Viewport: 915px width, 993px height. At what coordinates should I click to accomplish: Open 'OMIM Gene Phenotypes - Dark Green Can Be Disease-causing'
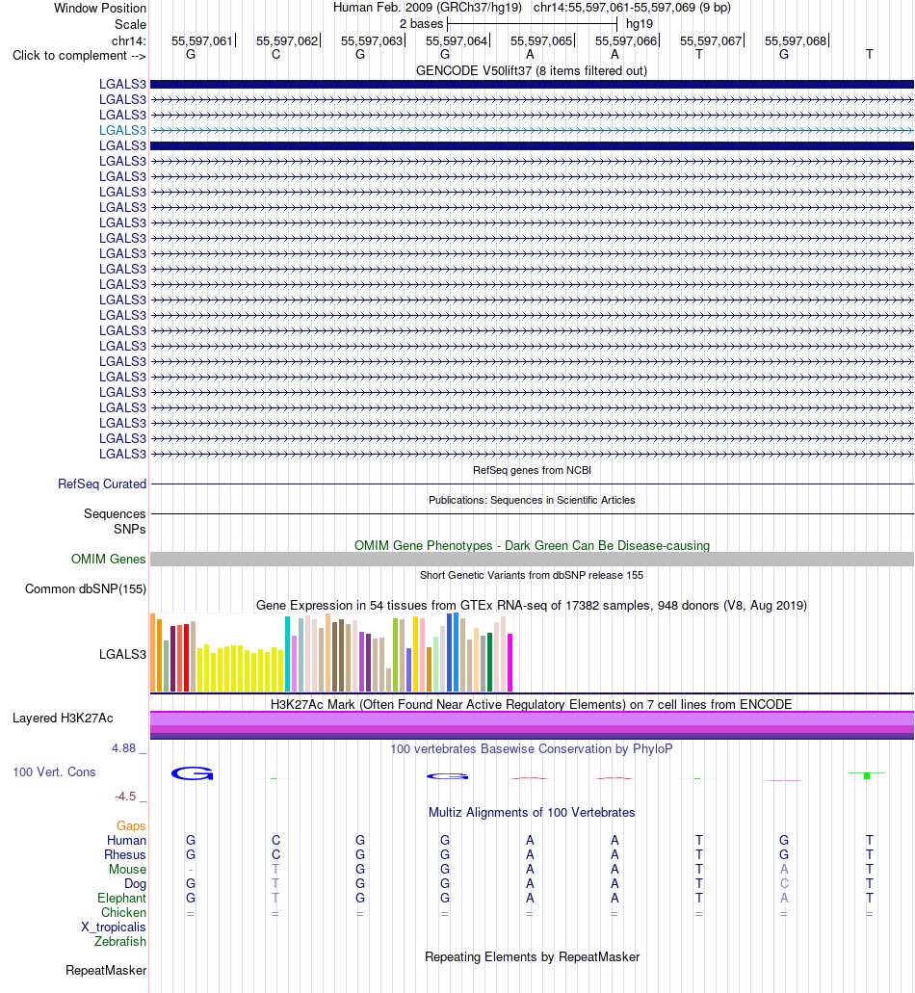pyautogui.click(x=532, y=545)
